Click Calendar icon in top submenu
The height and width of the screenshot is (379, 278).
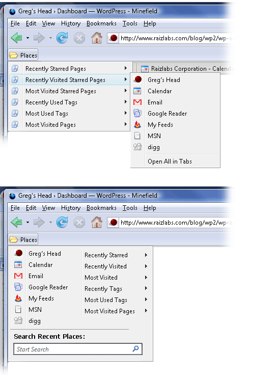137,91
